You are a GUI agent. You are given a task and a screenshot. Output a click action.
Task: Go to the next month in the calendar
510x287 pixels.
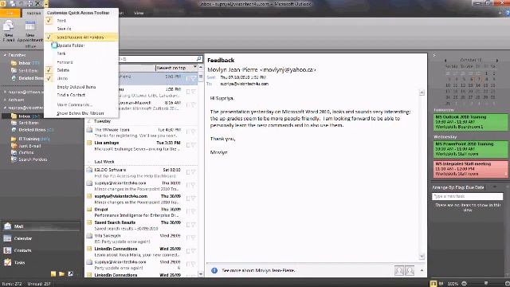[x=497, y=61]
